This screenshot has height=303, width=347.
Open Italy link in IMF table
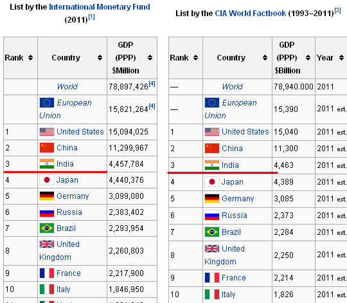click(63, 289)
